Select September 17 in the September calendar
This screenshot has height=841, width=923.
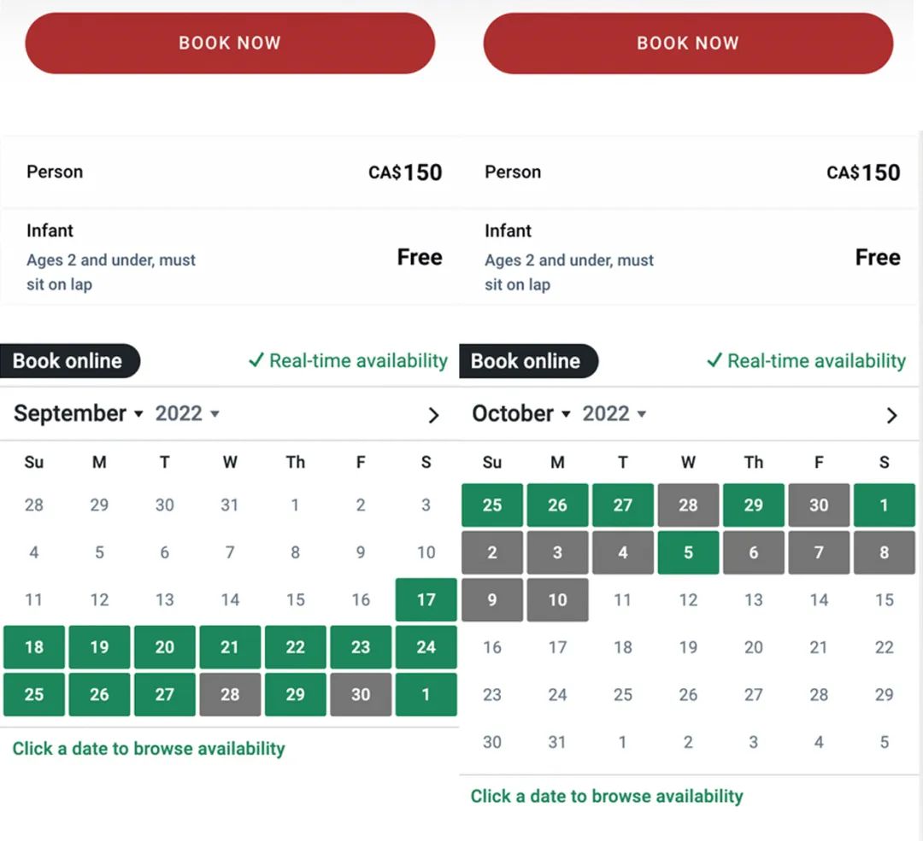click(x=426, y=599)
